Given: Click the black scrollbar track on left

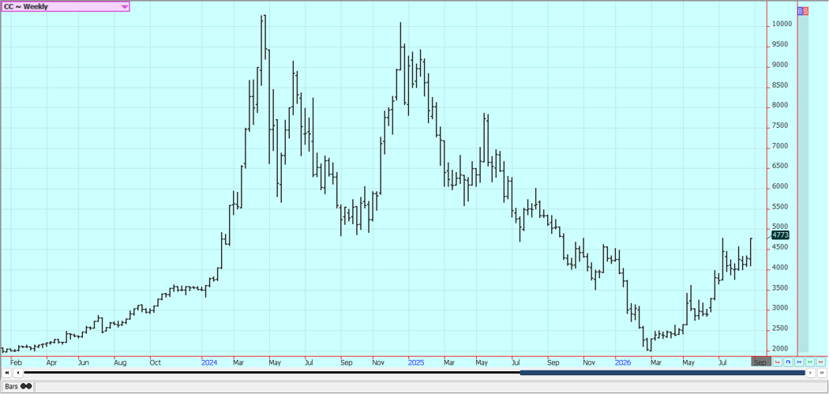Looking at the screenshot, I should coord(272,373).
